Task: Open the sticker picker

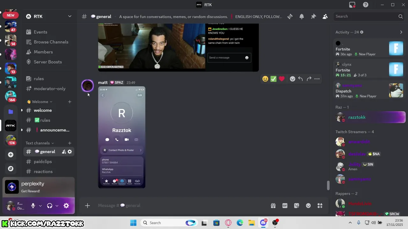Action: click(x=296, y=206)
